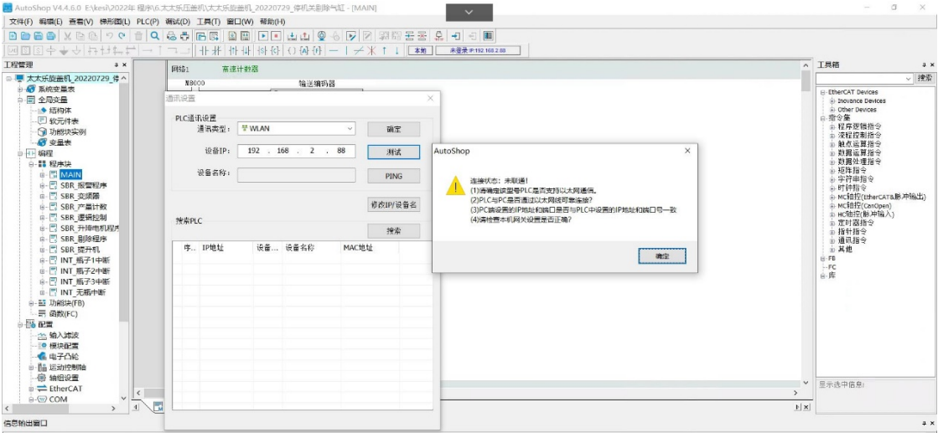Open the 编辑(E) menu
The height and width of the screenshot is (433, 938).
pos(51,22)
